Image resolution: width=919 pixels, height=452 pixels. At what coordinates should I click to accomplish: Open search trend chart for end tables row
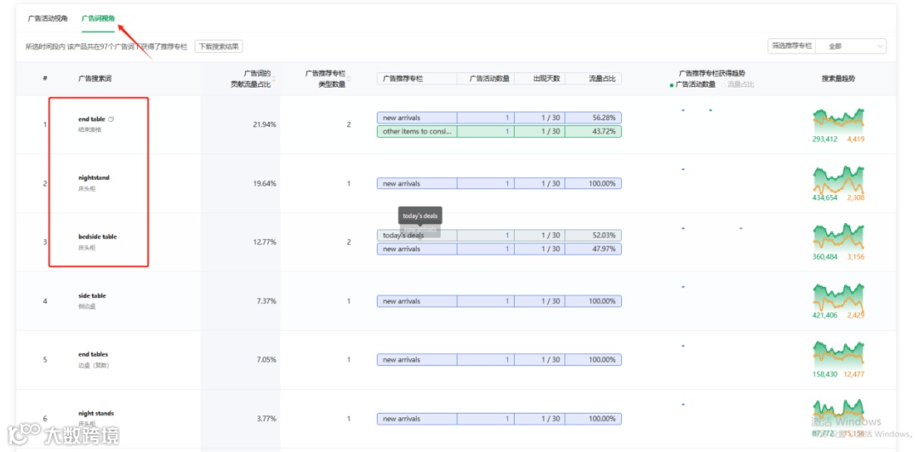pyautogui.click(x=838, y=355)
